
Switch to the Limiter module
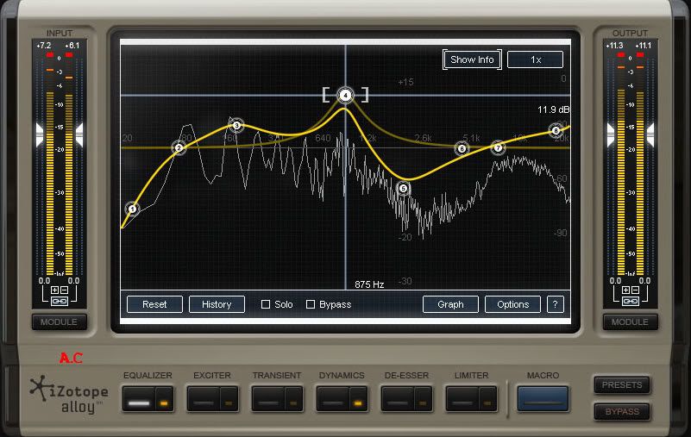[462, 399]
